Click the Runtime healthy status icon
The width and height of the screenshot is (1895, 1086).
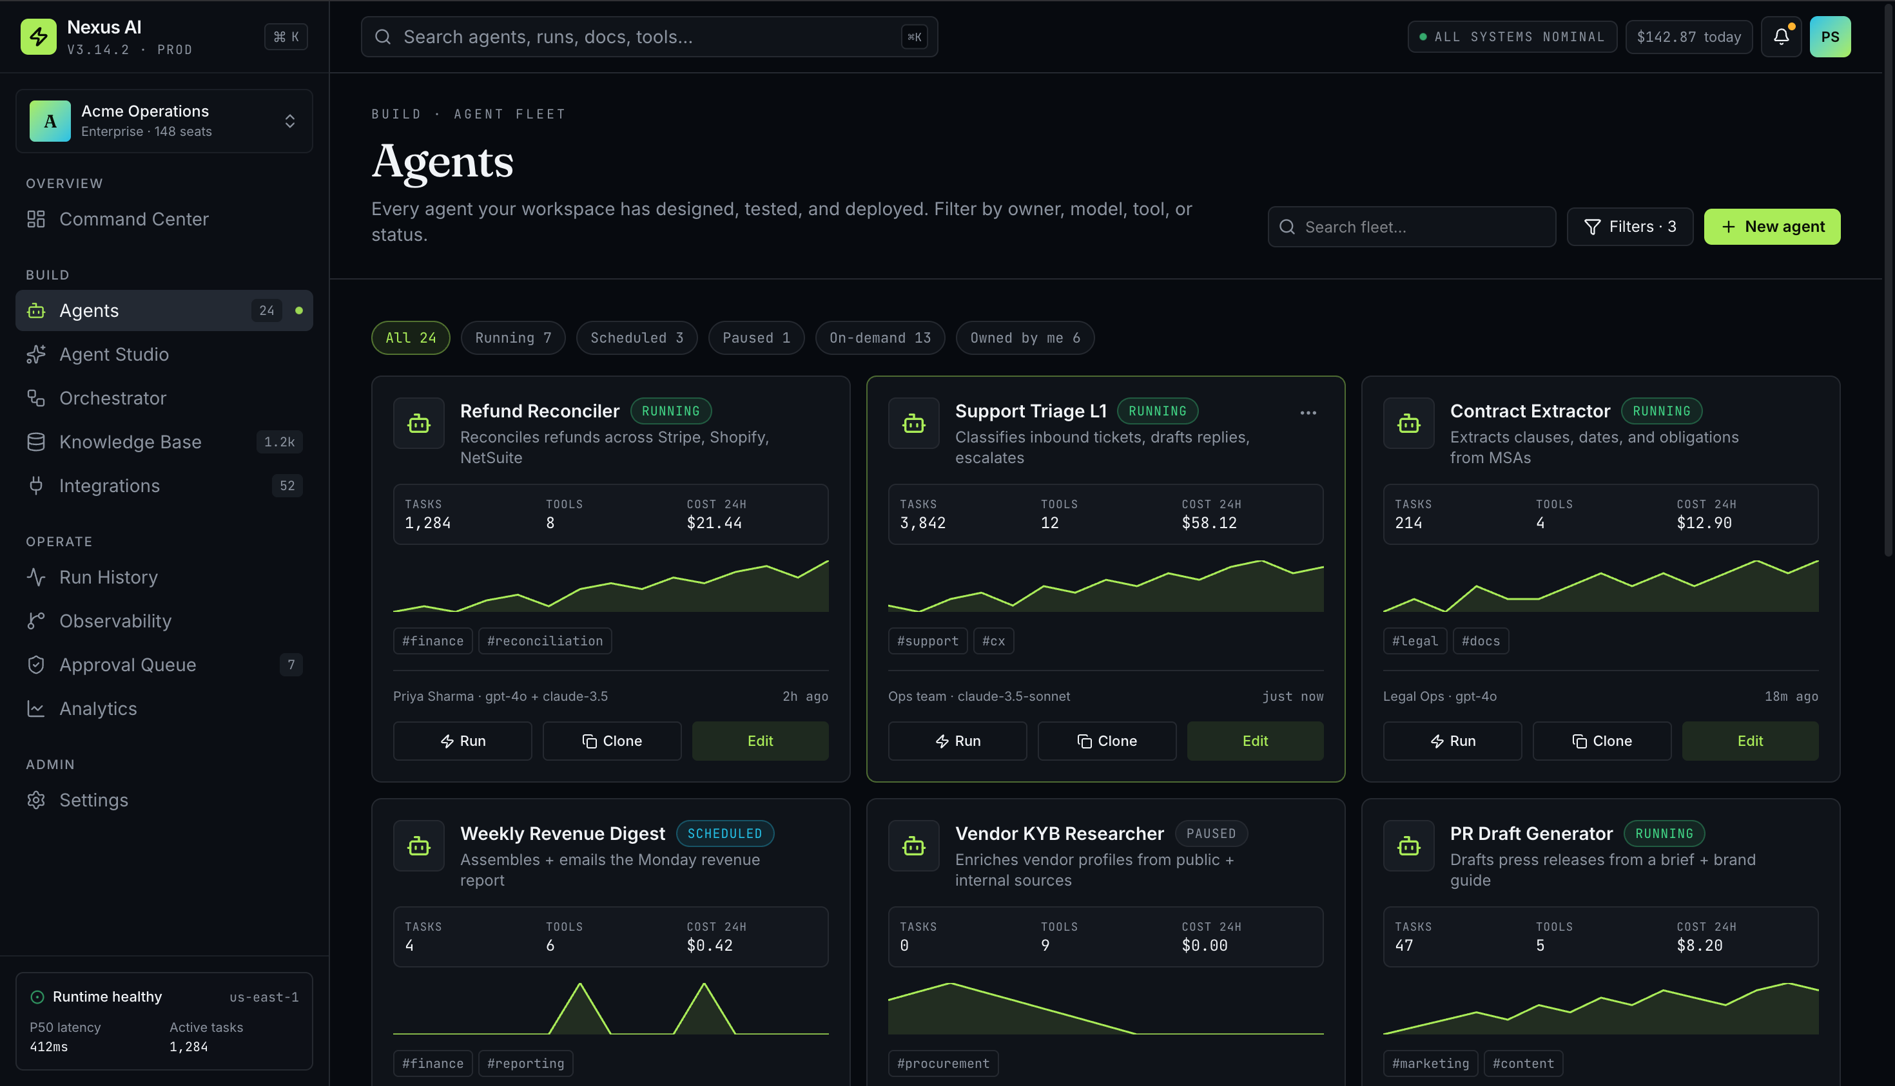coord(37,996)
